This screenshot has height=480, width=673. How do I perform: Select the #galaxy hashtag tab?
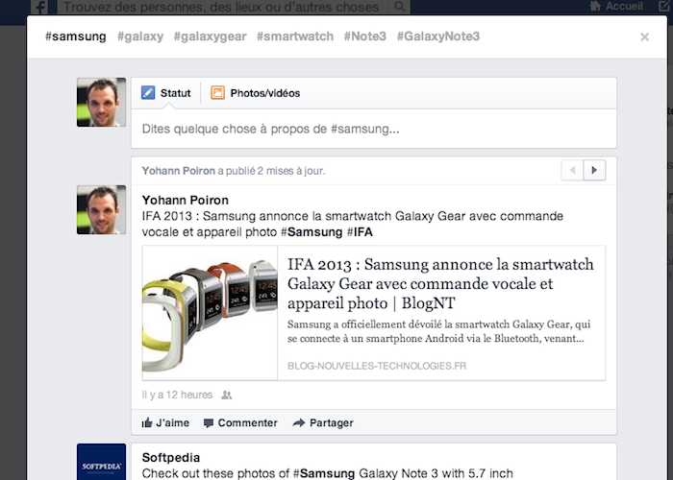(x=140, y=36)
